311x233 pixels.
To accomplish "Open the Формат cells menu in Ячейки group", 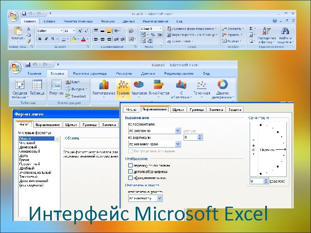I will click(x=232, y=41).
